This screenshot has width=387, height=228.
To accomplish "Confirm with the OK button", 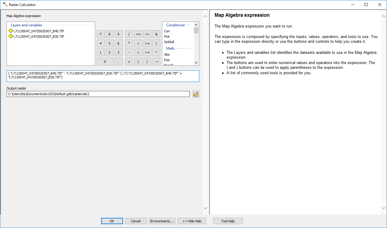I will pyautogui.click(x=112, y=221).
